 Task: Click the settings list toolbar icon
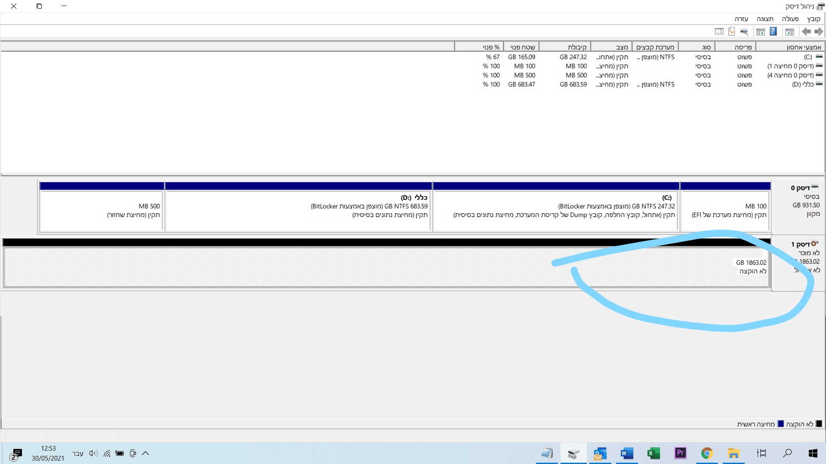pos(719,31)
